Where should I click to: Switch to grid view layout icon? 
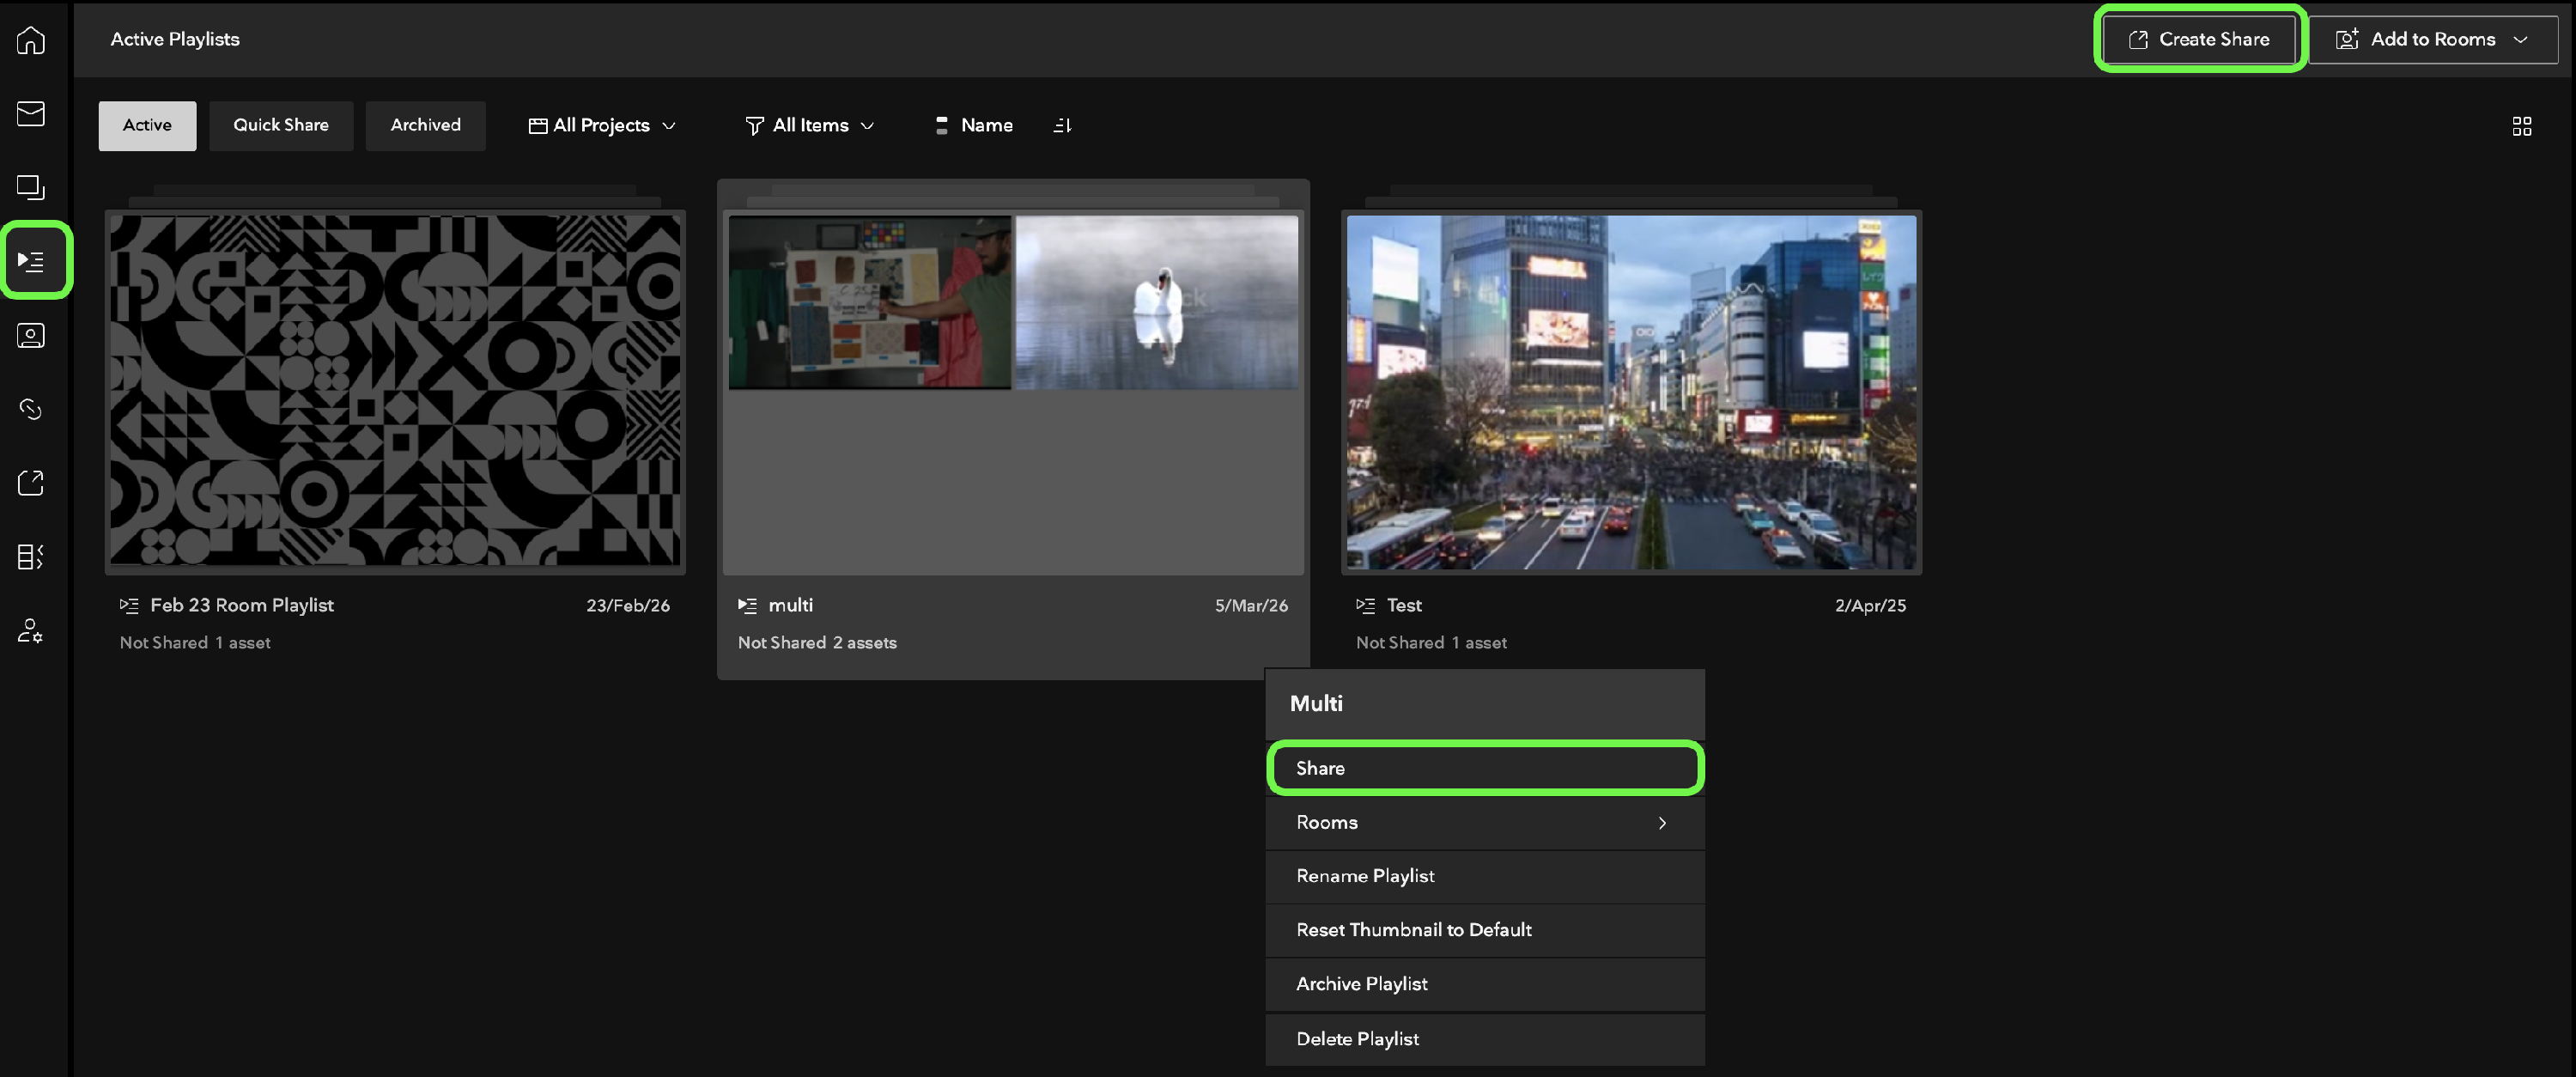click(2521, 126)
